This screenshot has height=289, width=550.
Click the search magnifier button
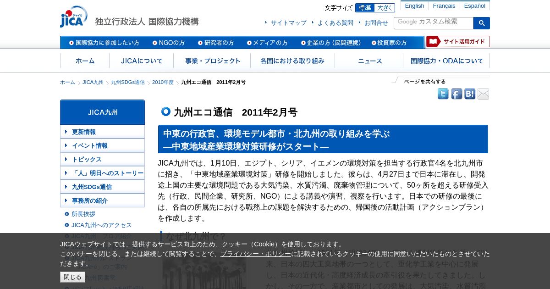tap(482, 23)
